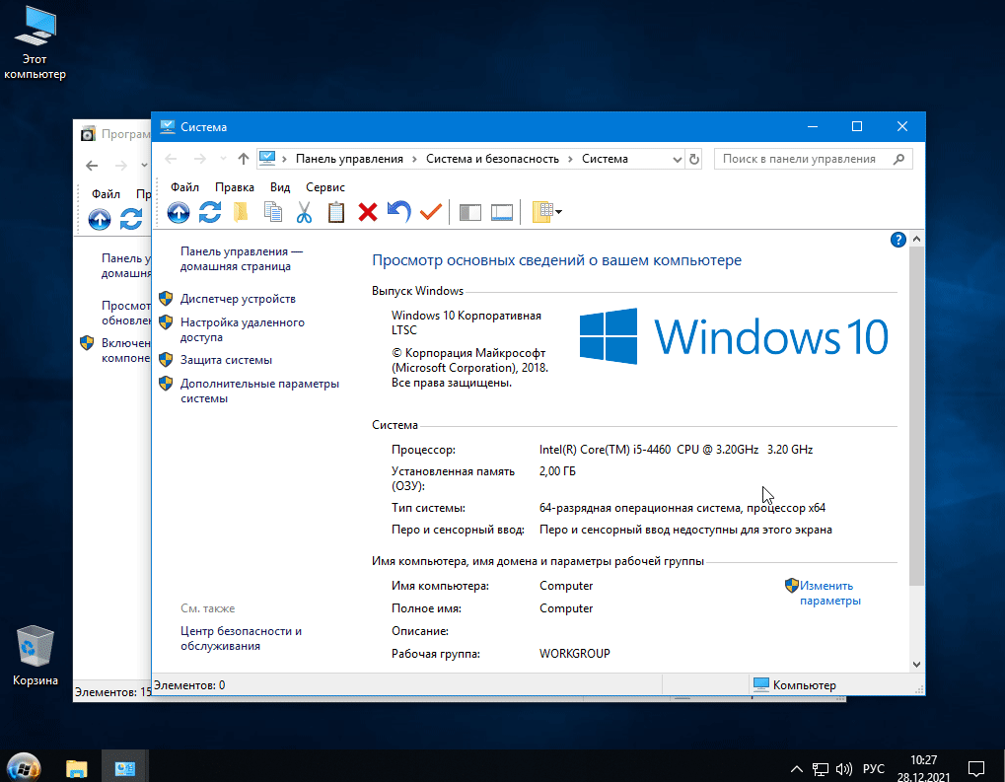Show hidden tray icons chevron
Viewport: 1005px width, 782px height.
point(797,769)
